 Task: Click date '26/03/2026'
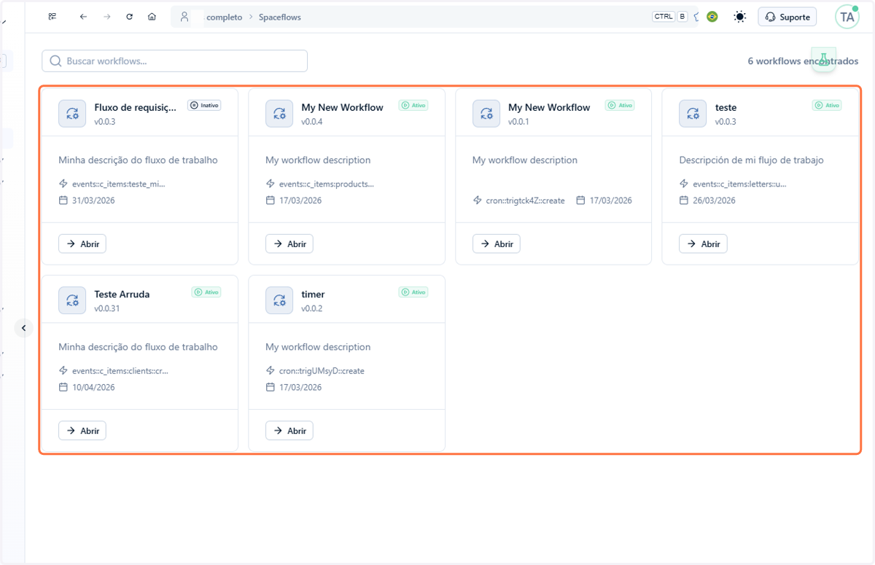(x=714, y=200)
